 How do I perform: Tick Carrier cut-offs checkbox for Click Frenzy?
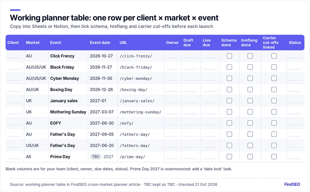[x=274, y=56]
